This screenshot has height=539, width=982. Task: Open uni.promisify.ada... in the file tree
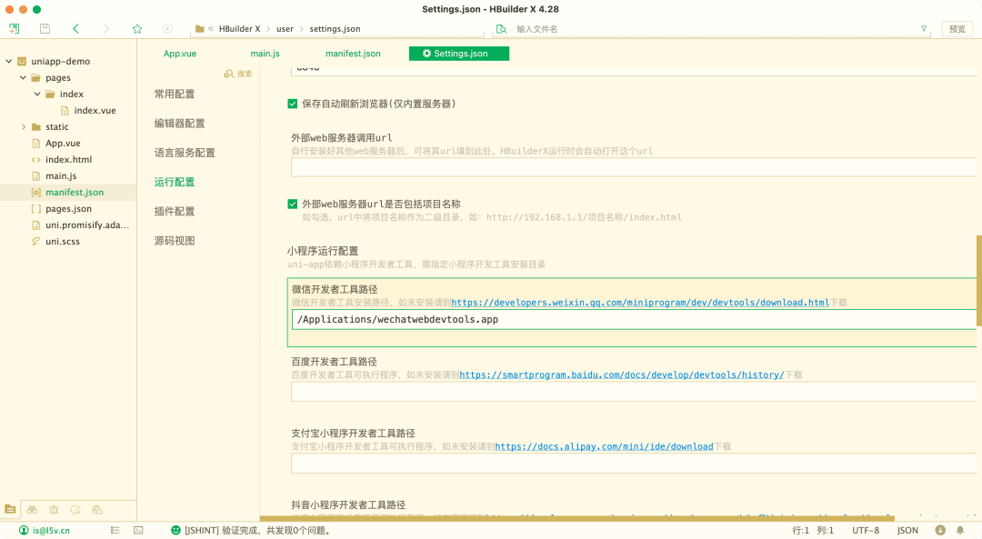point(87,225)
